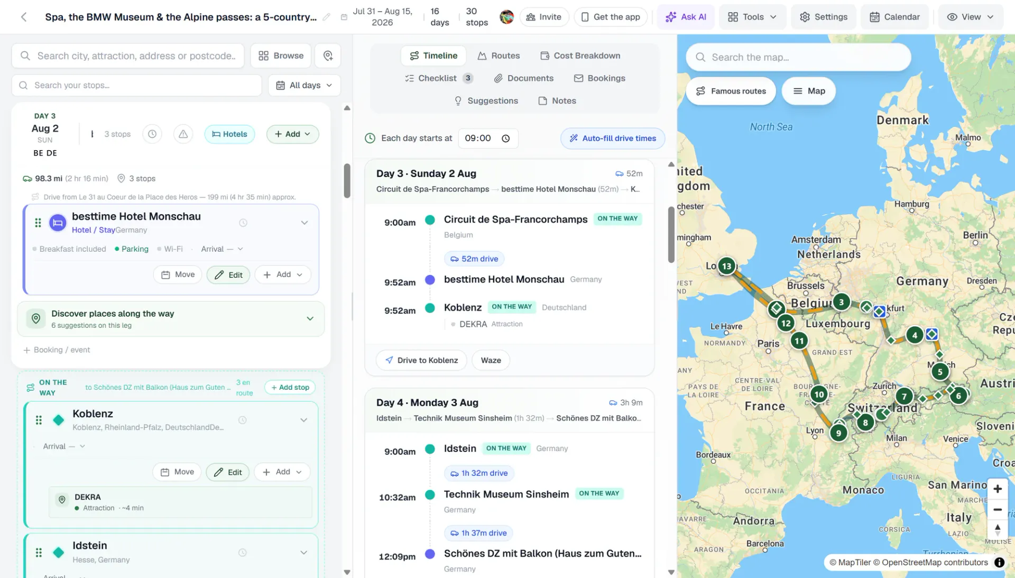Screen dimensions: 1015x578
Task: Click hotel bed icon of besttime Hotel Monschau
Action: (58, 223)
